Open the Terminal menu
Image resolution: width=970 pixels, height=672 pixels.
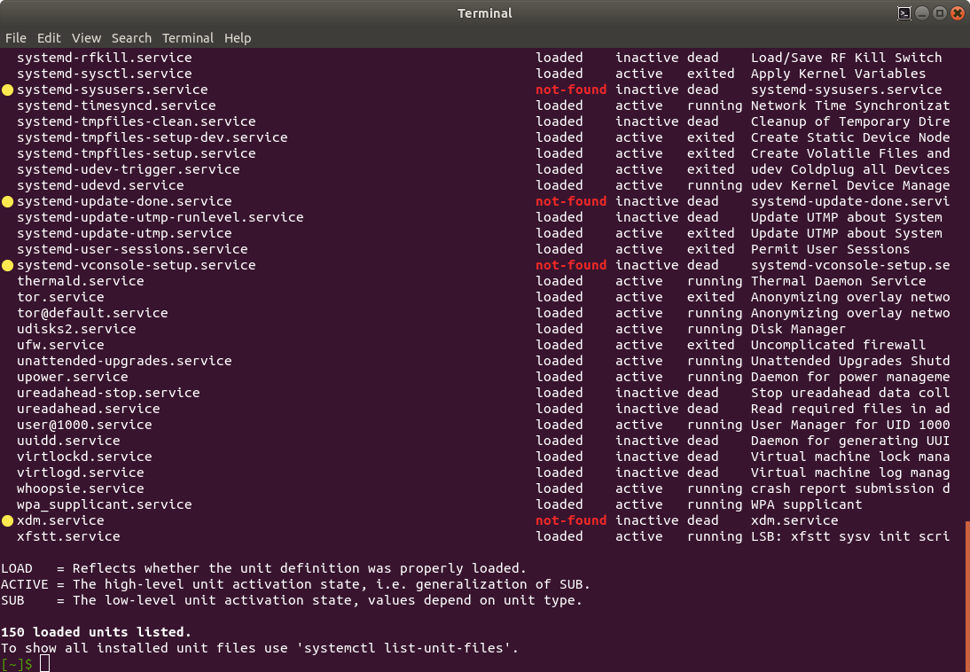(x=187, y=38)
